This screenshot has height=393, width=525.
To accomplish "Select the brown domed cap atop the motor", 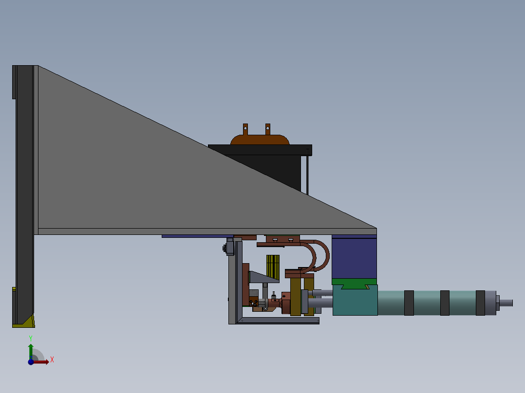I will tap(260, 140).
